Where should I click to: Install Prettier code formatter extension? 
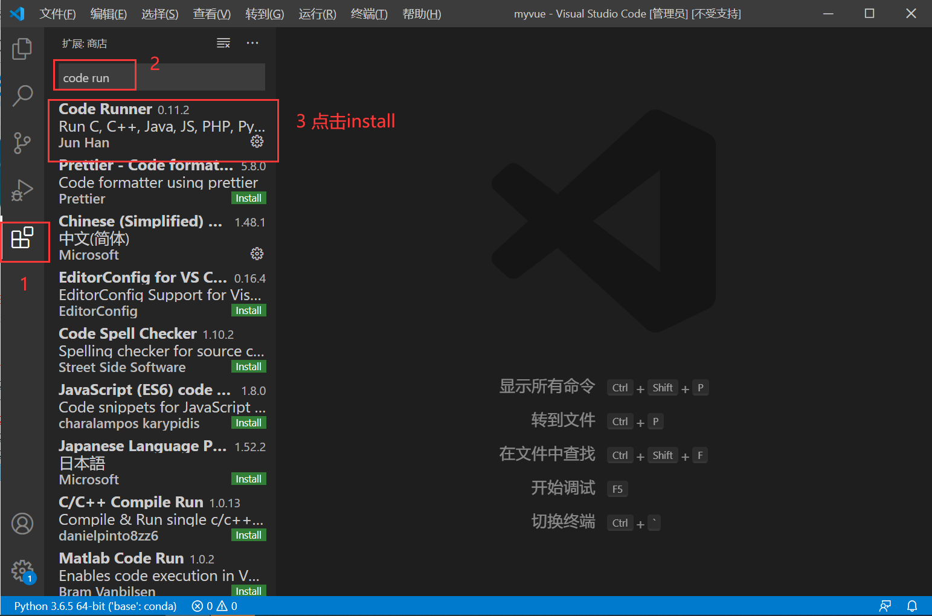point(249,198)
